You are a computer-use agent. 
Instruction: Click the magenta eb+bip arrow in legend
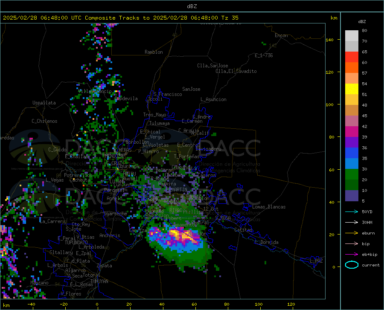[352, 255]
